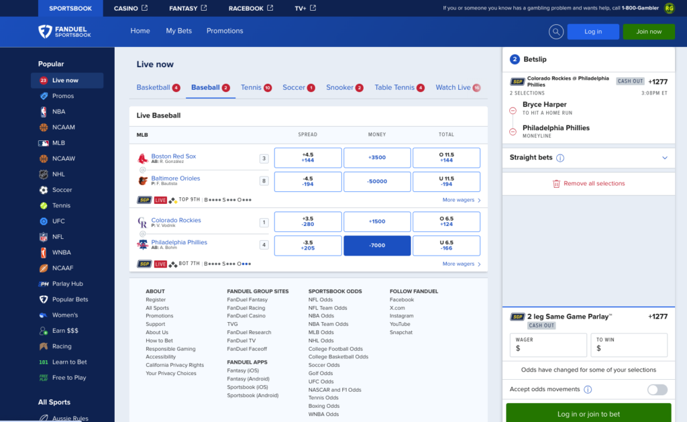This screenshot has width=687, height=422.
Task: Open the My Bets menu item
Action: coord(178,31)
